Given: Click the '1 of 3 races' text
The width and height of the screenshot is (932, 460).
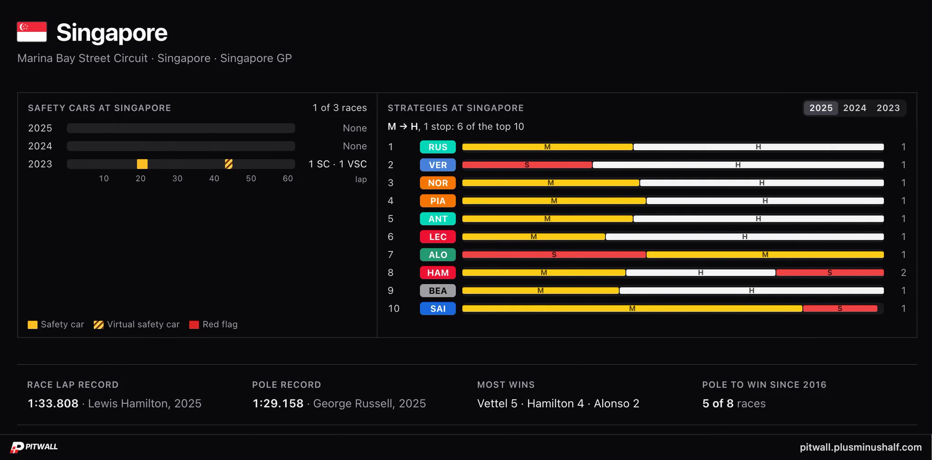Looking at the screenshot, I should [x=339, y=108].
